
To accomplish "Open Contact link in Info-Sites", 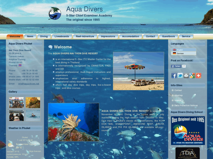I will coord(178,90).
